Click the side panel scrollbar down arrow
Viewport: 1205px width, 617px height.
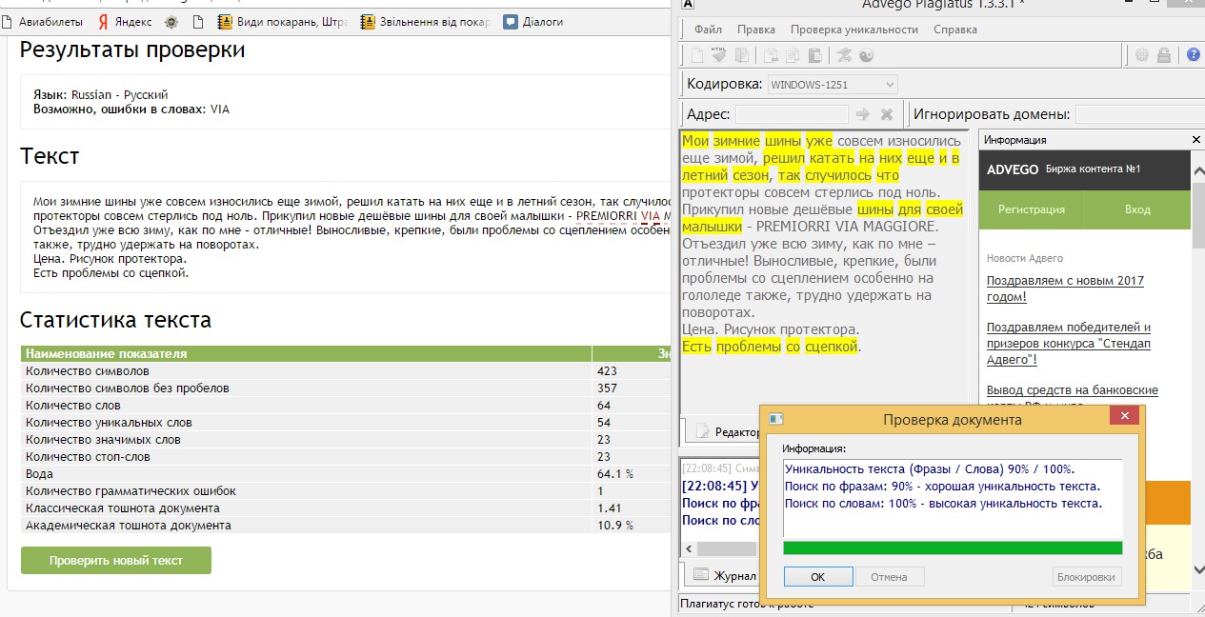click(1197, 569)
